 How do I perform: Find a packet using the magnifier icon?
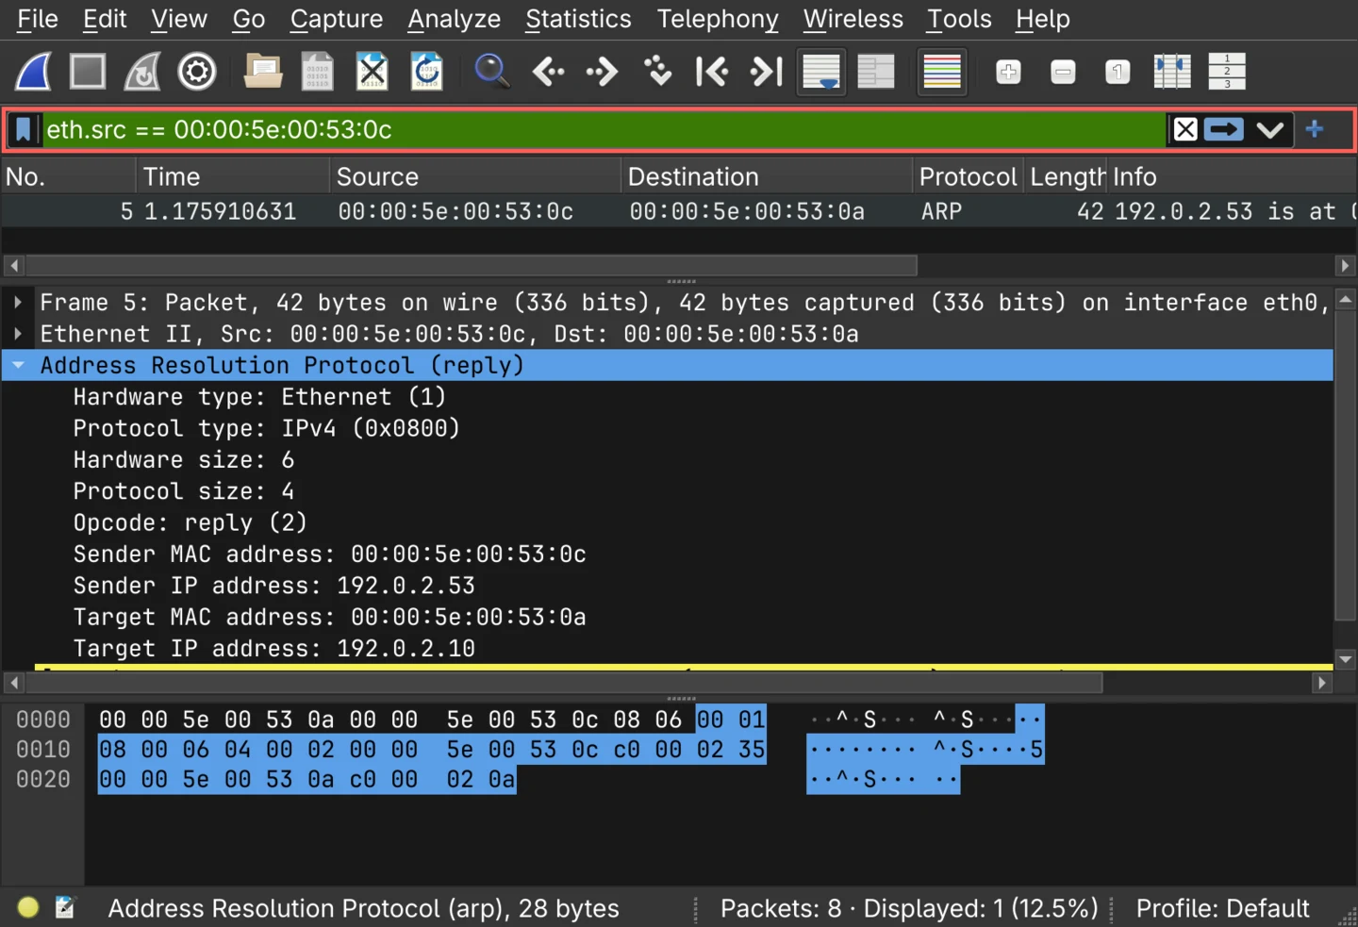[x=491, y=72]
